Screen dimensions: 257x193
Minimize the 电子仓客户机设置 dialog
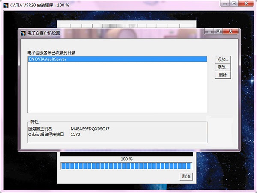tap(209, 31)
